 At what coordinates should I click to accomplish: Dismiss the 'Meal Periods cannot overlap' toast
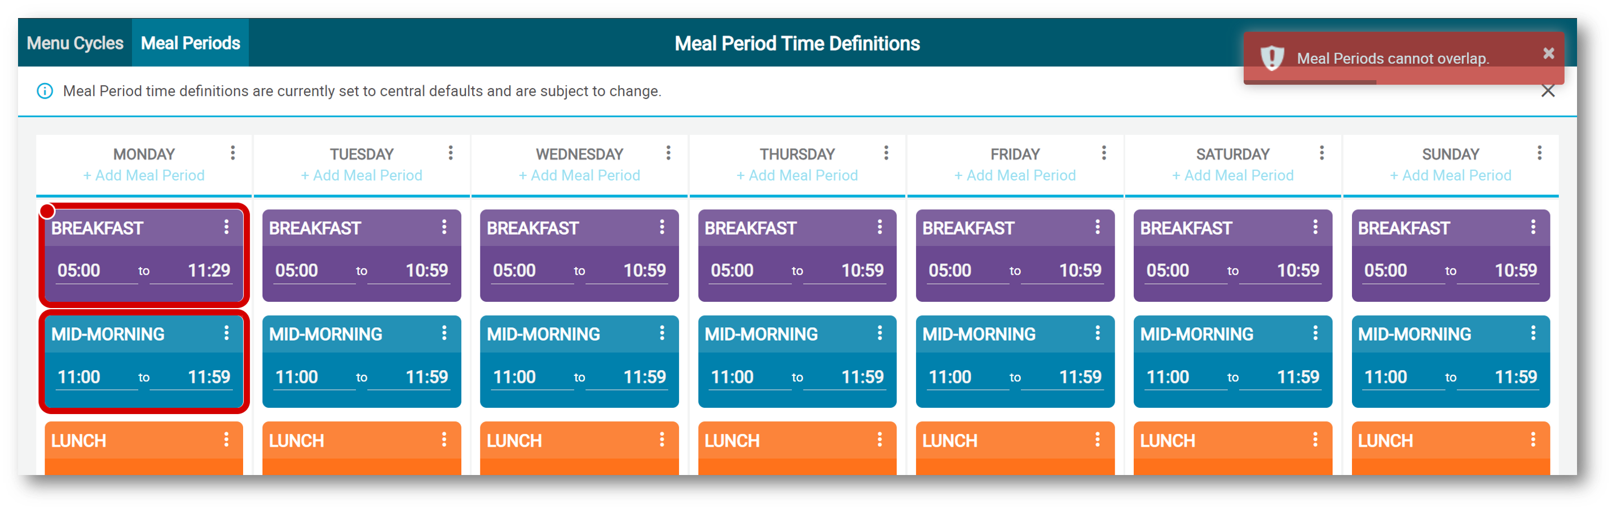pyautogui.click(x=1549, y=53)
